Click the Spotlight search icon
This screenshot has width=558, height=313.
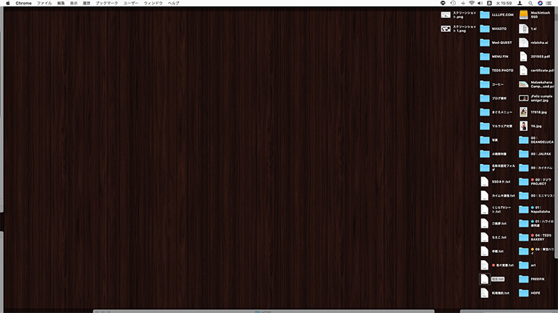click(531, 3)
